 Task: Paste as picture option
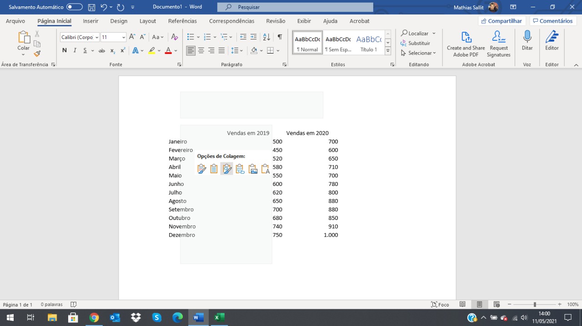pos(253,169)
